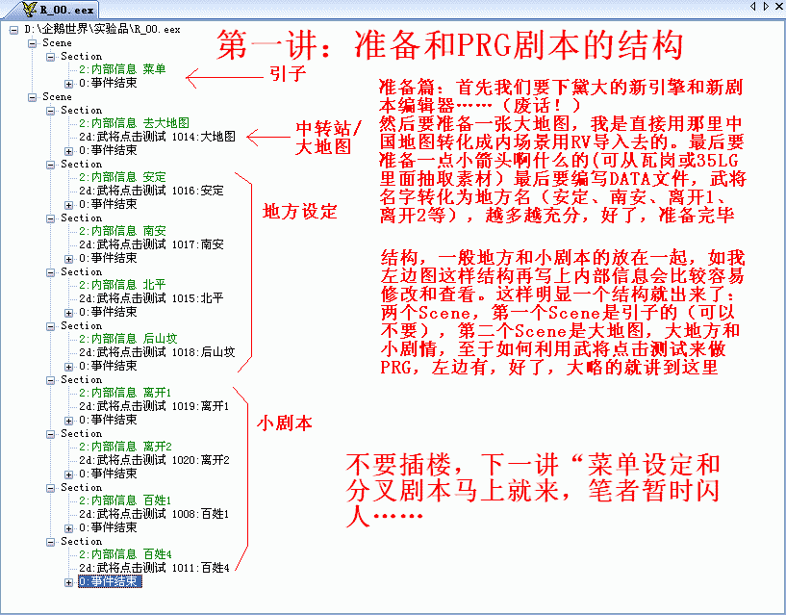Expand 0:事件结束 under the 菜单 section

(x=68, y=84)
